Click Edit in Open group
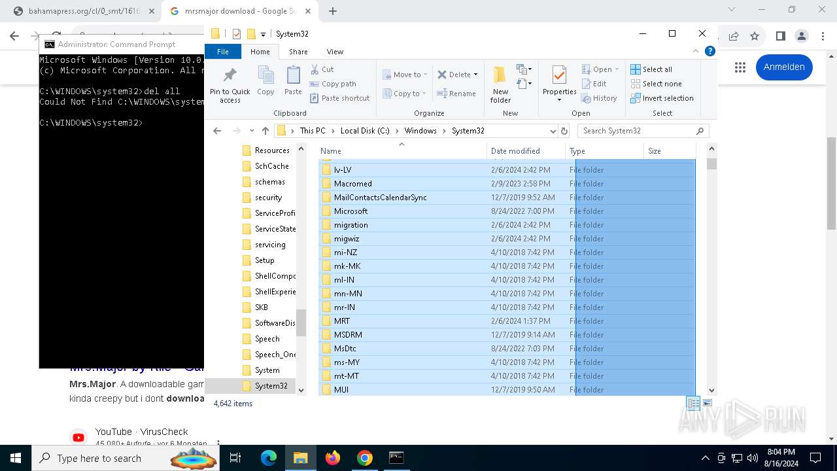The image size is (837, 471). coord(594,84)
